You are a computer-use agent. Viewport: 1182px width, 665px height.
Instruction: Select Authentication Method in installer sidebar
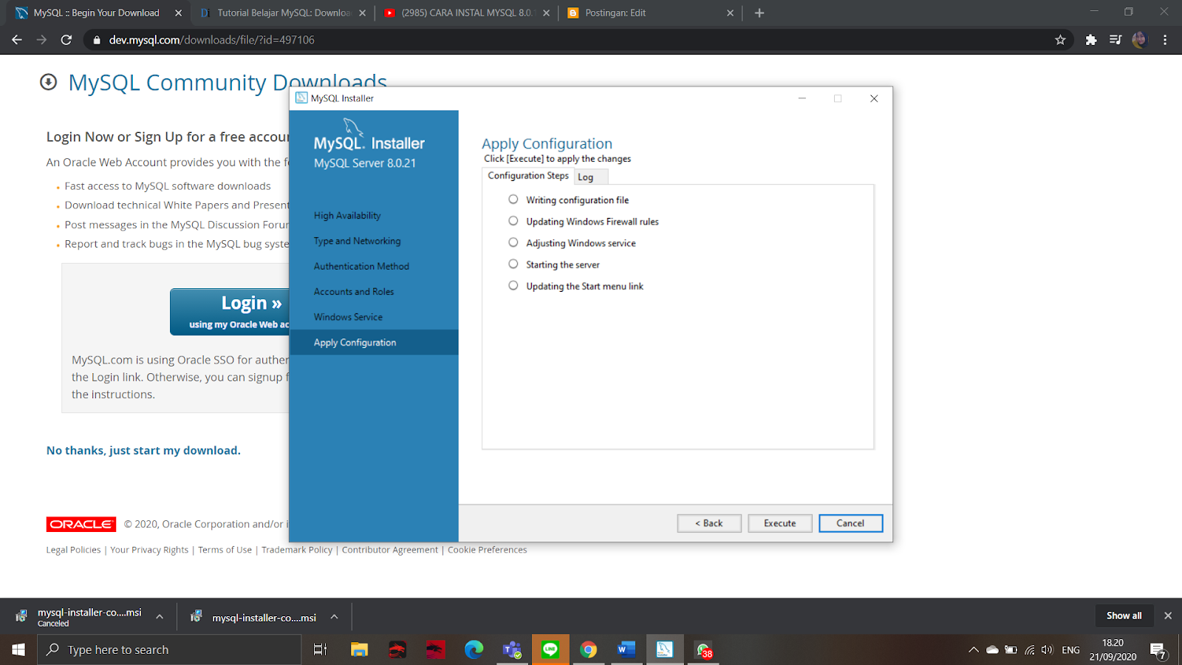(x=361, y=266)
